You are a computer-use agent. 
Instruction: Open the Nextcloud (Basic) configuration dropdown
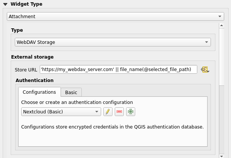click(x=61, y=112)
